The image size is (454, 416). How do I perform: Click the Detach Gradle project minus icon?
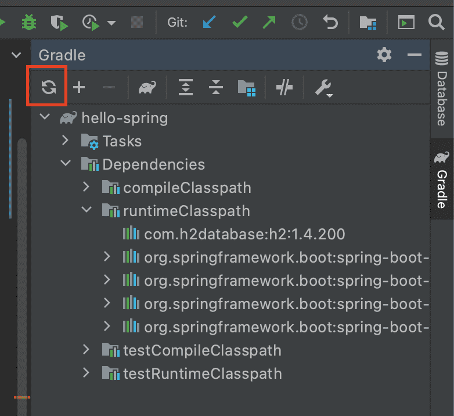[109, 87]
